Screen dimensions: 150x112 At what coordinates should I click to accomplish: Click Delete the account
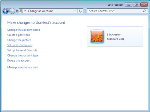tap(19, 61)
